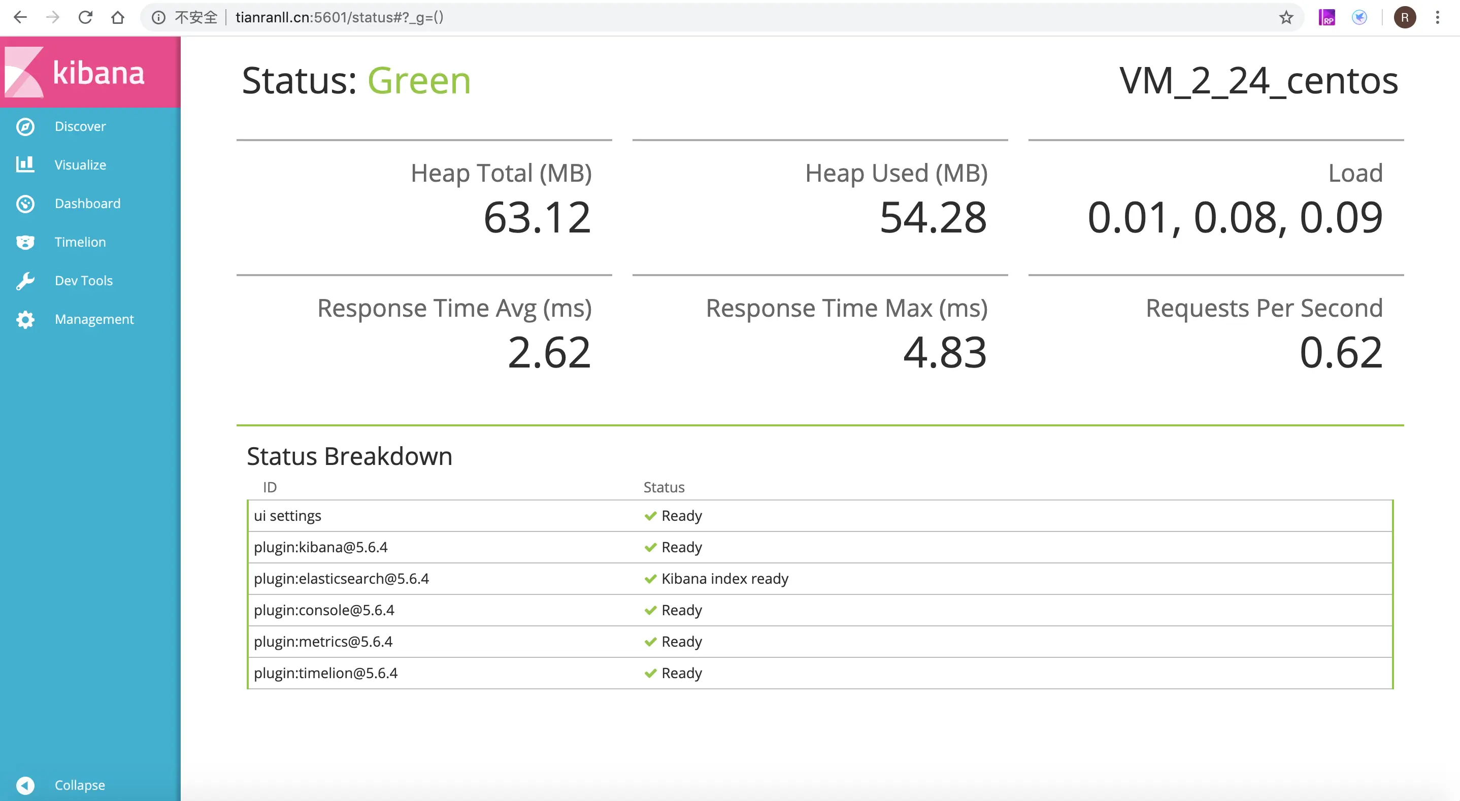The height and width of the screenshot is (801, 1460).
Task: Open Dashboard via its gauge icon
Action: click(x=25, y=204)
